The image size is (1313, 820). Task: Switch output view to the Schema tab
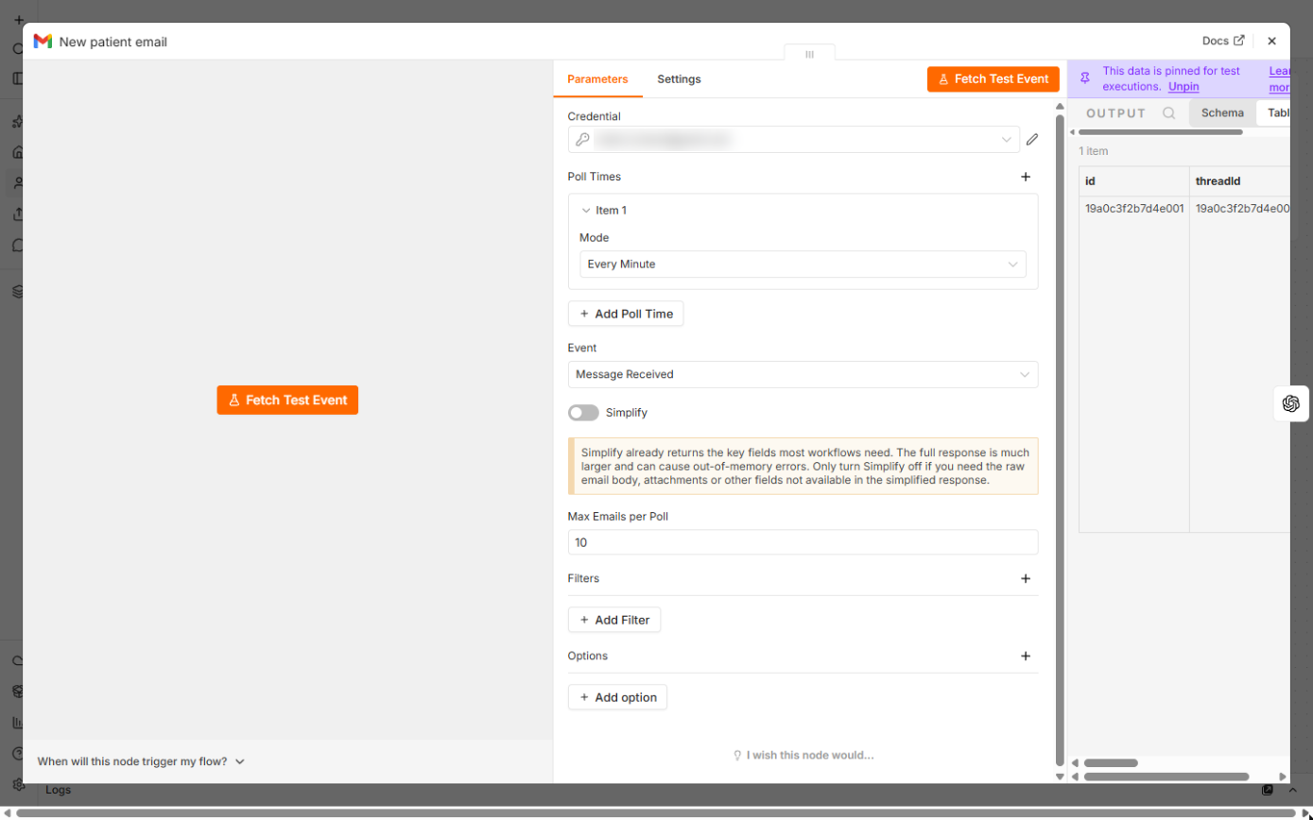pyautogui.click(x=1222, y=113)
